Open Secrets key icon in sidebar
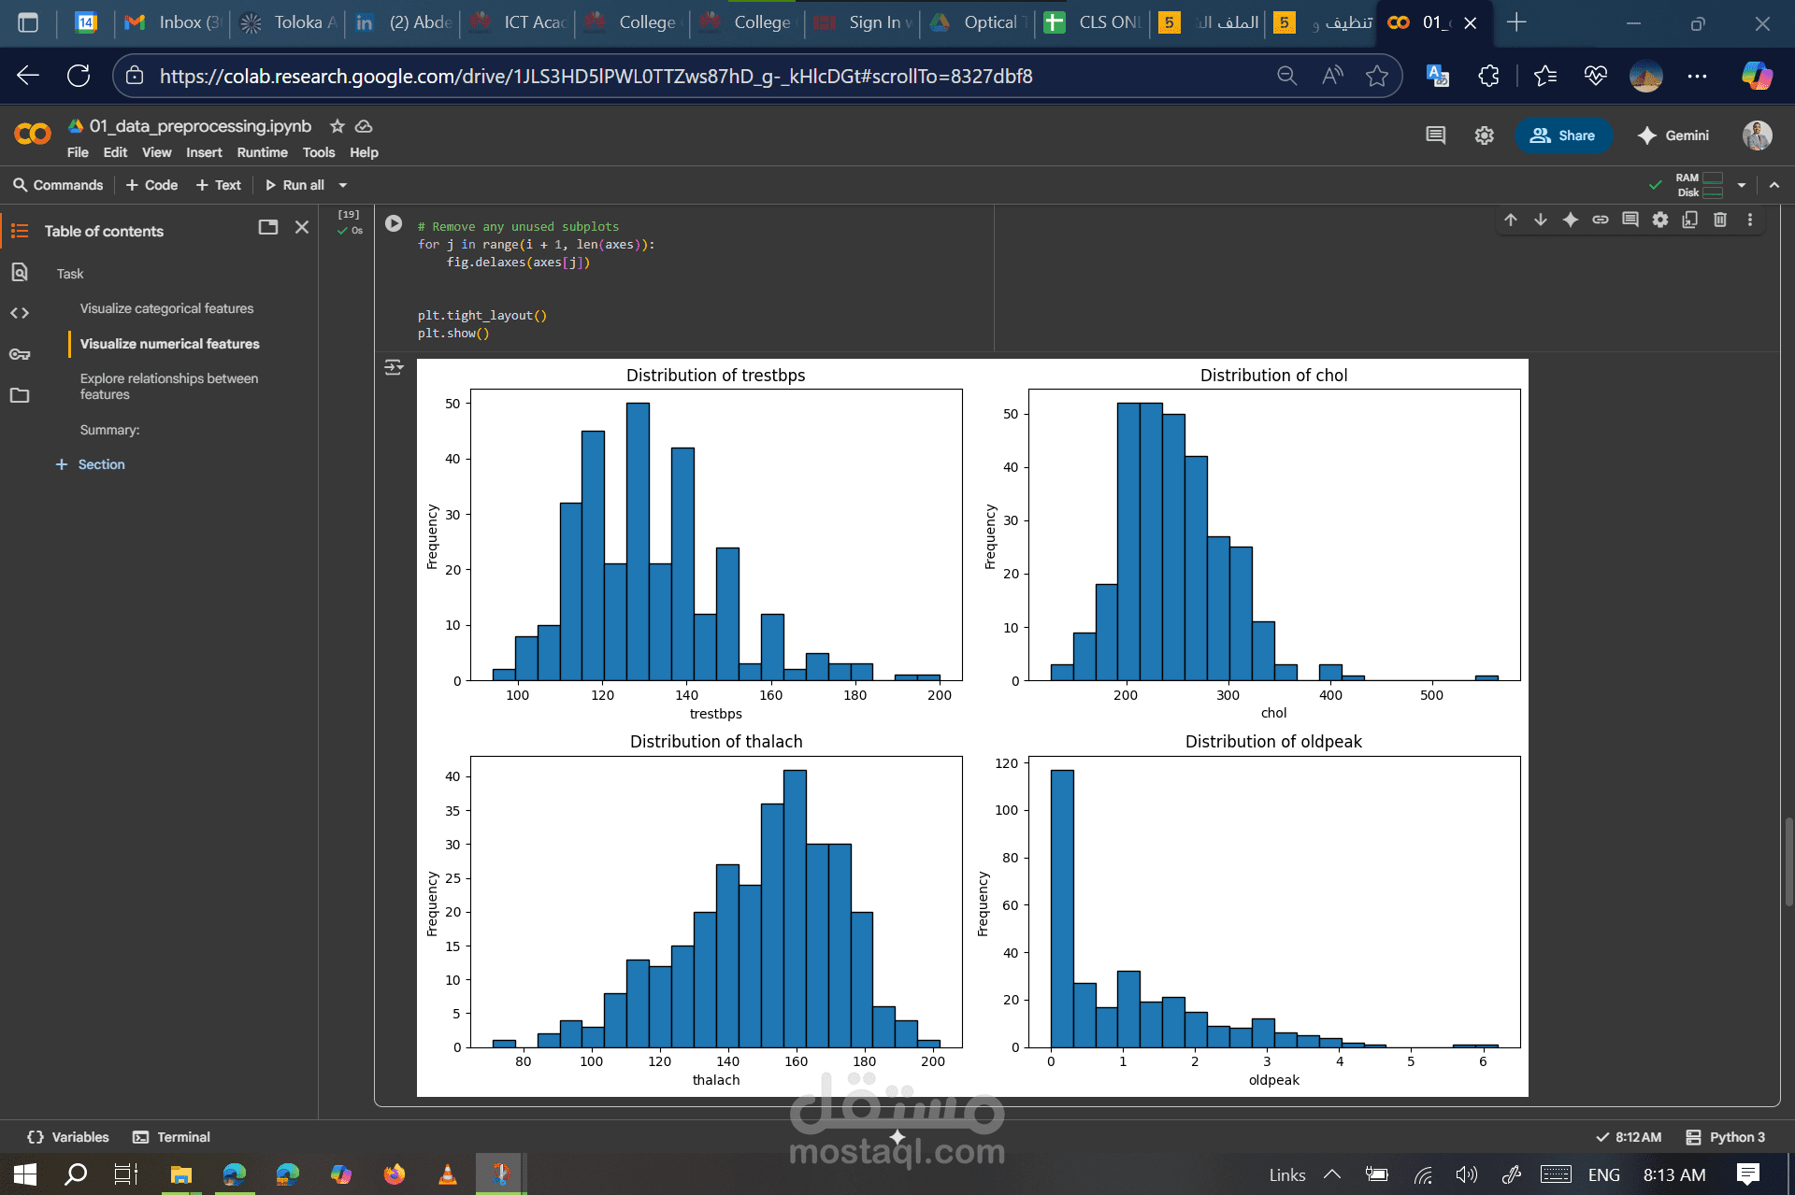 pos(20,354)
